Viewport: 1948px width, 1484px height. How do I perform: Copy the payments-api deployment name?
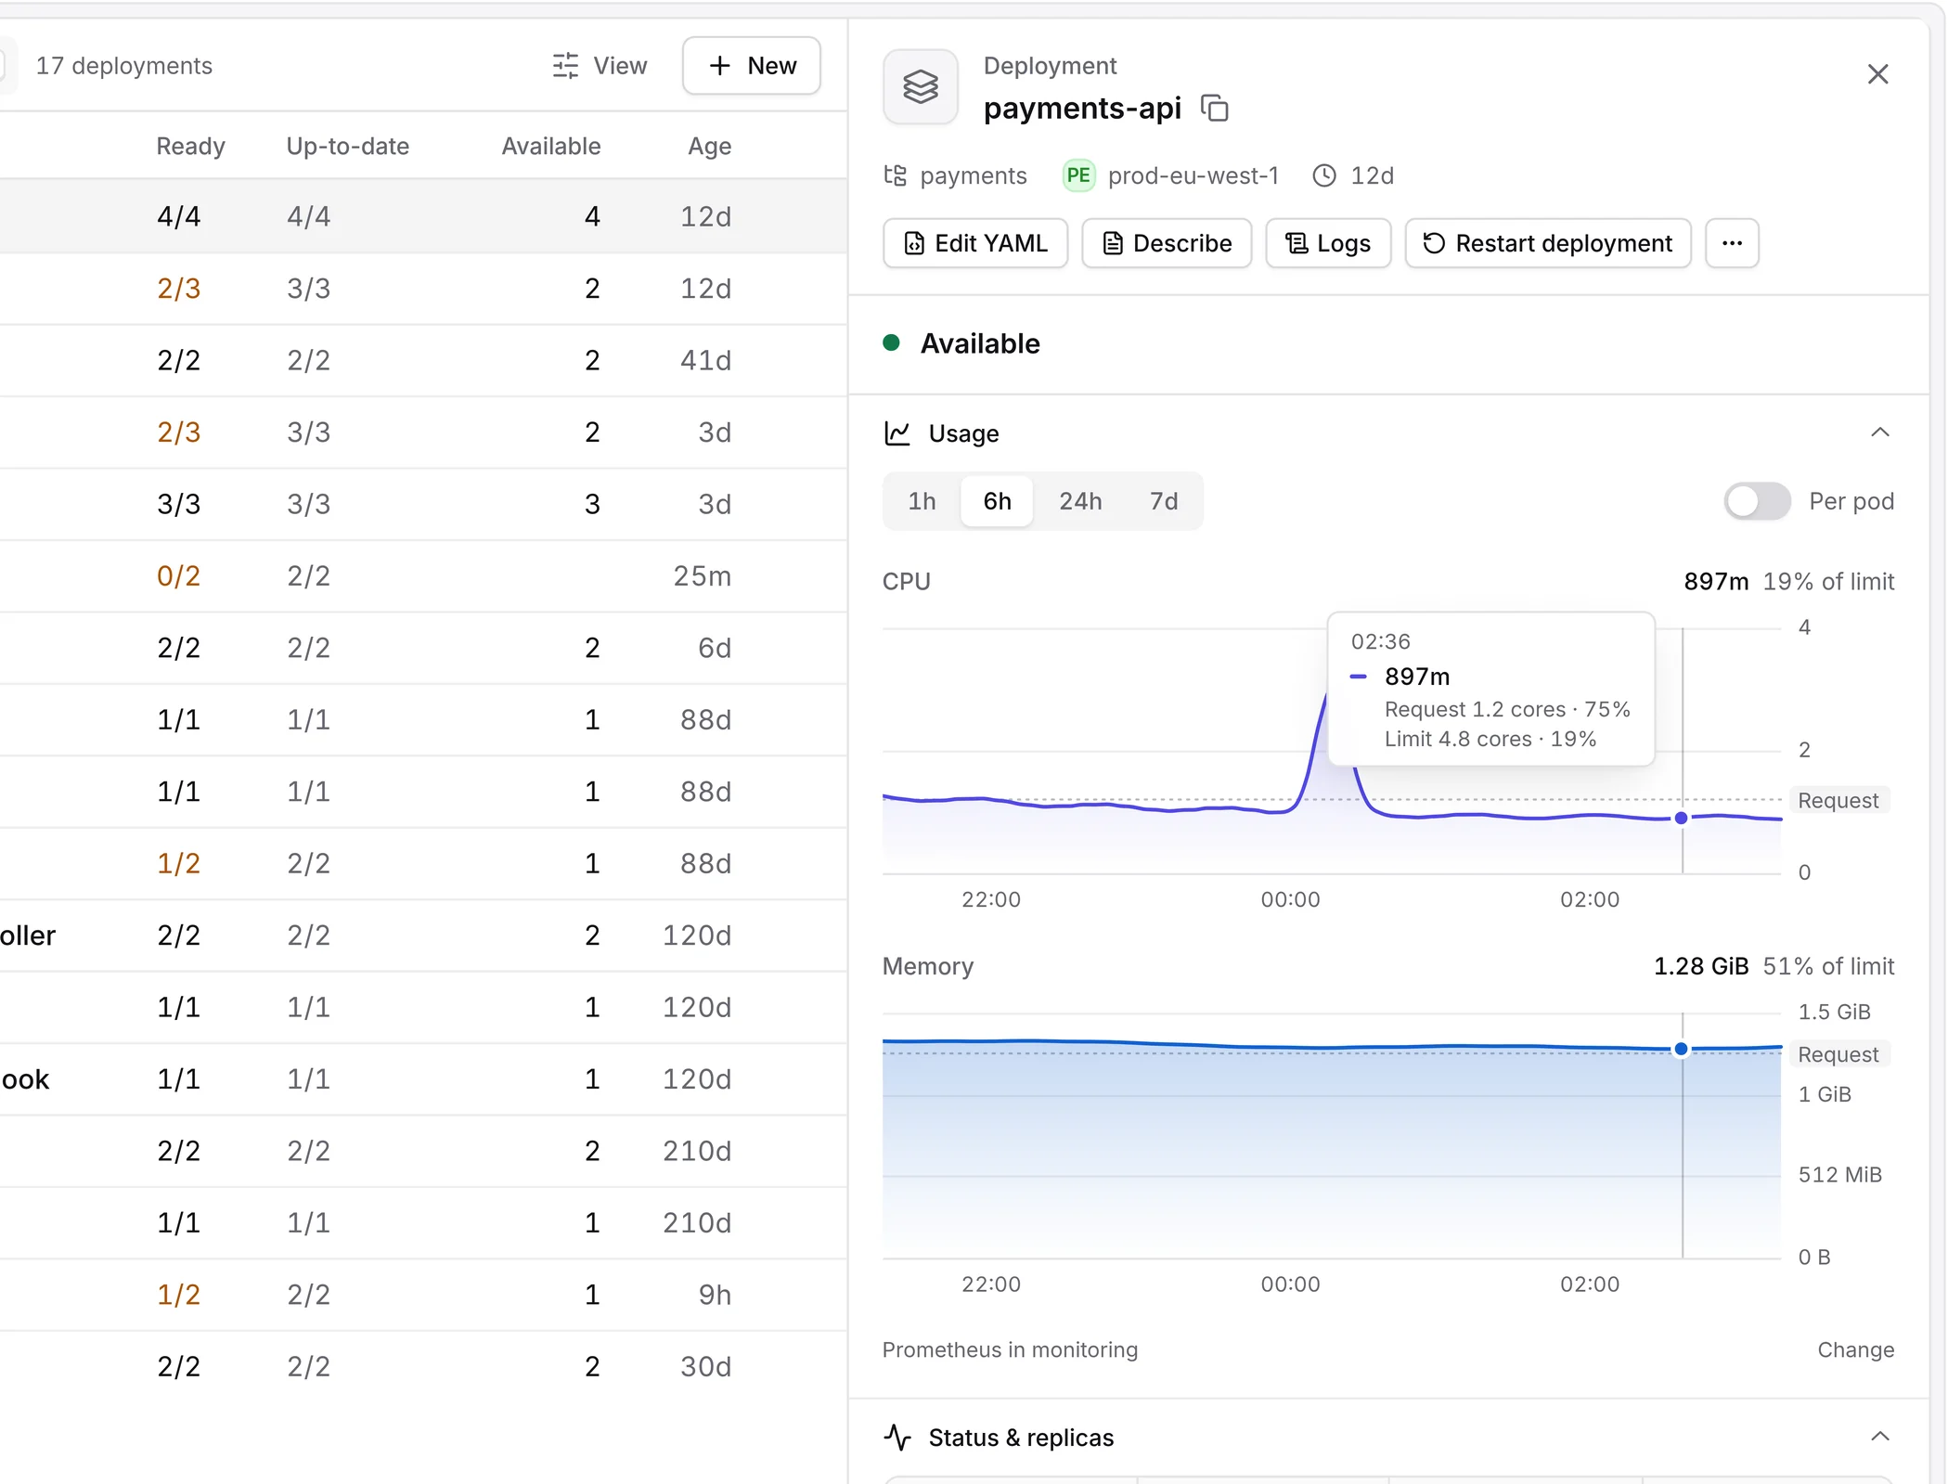pyautogui.click(x=1214, y=109)
